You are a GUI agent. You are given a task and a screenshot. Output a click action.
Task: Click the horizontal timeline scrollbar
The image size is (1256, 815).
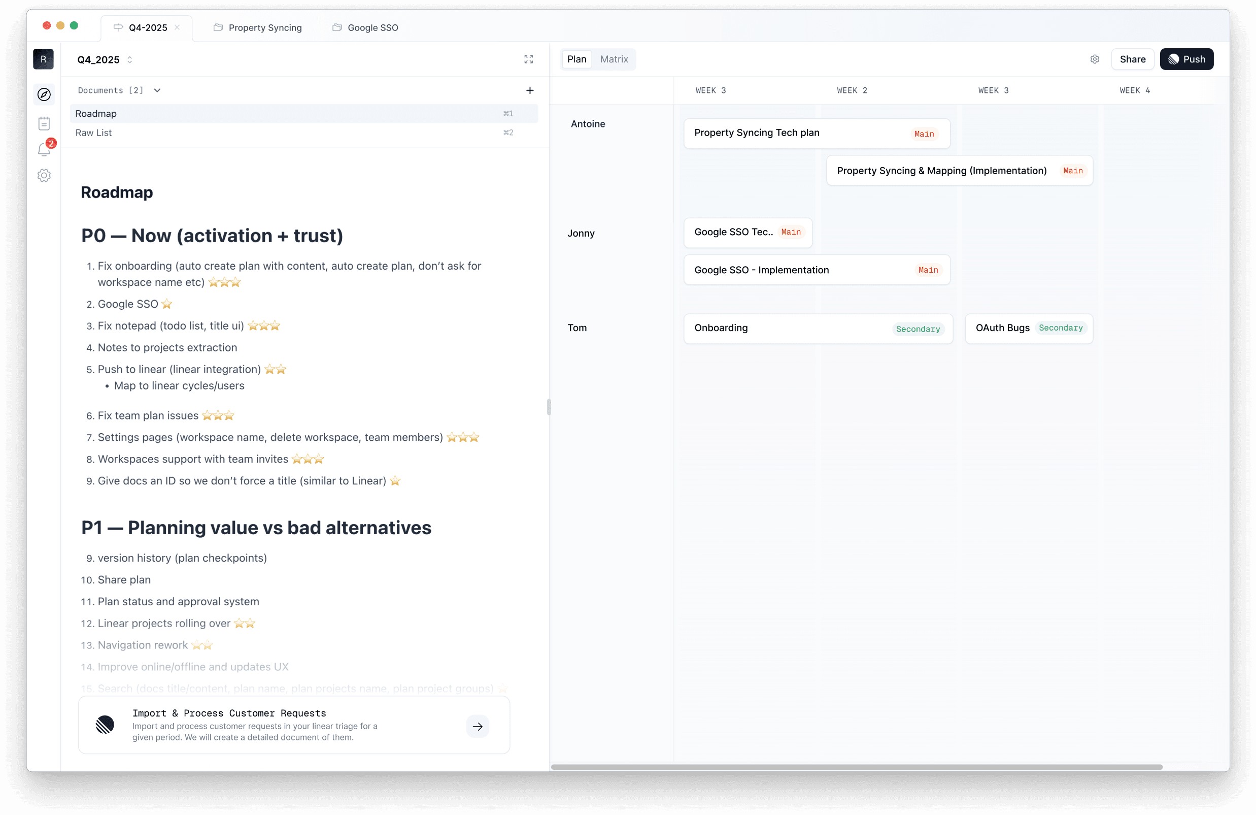click(x=856, y=766)
